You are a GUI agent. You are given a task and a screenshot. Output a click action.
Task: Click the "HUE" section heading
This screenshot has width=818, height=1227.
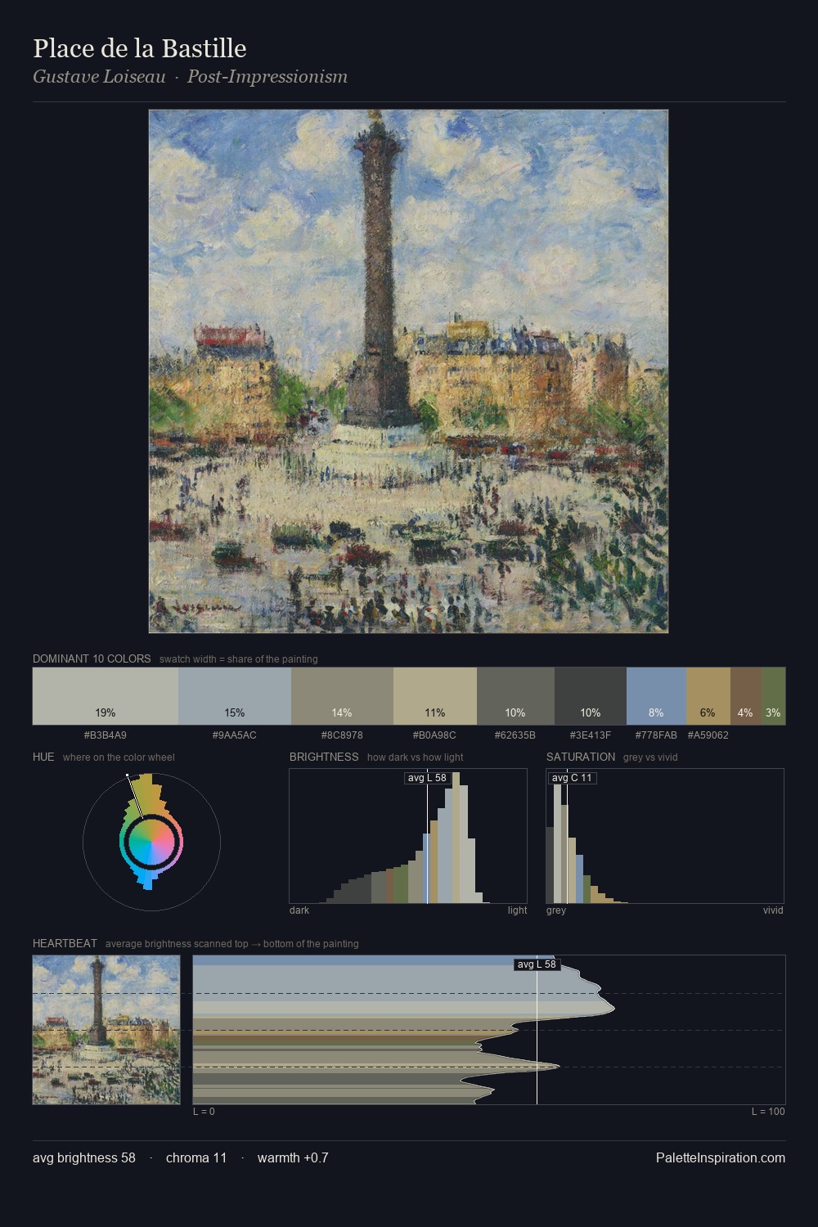43,757
